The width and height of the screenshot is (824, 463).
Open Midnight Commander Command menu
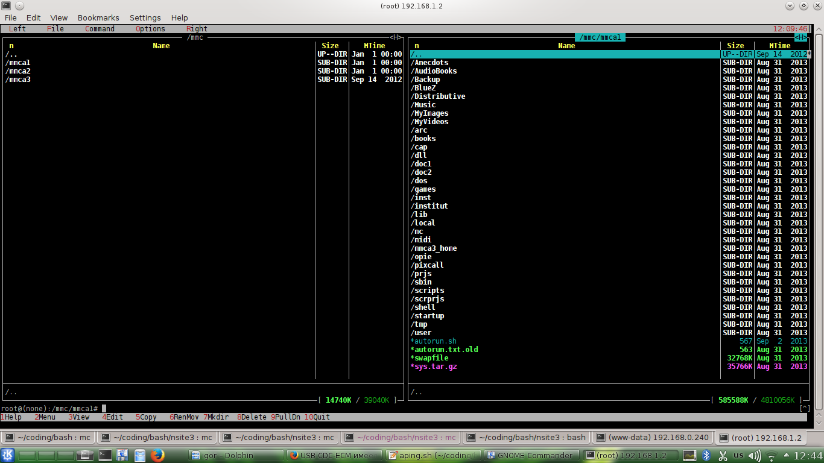pyautogui.click(x=100, y=29)
